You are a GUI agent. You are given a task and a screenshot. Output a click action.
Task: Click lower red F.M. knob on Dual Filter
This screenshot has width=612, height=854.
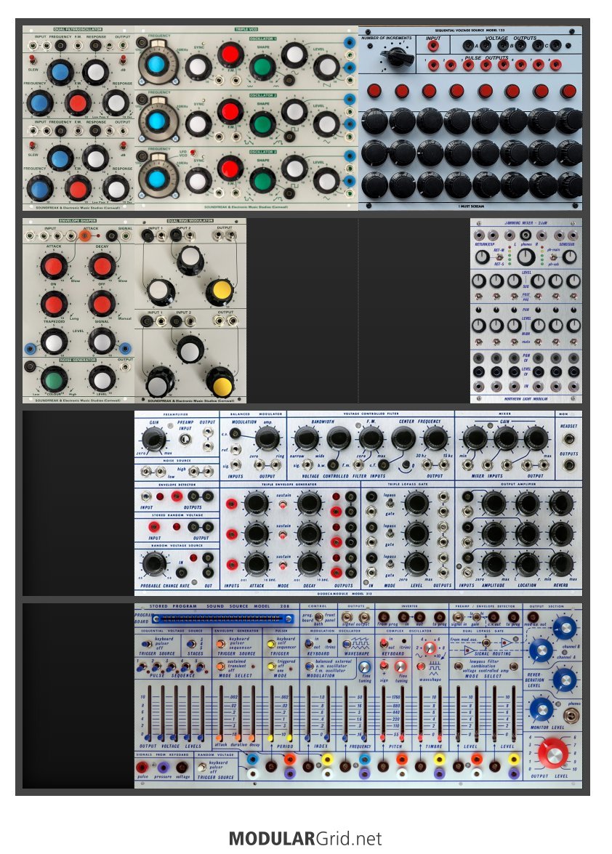(x=77, y=188)
